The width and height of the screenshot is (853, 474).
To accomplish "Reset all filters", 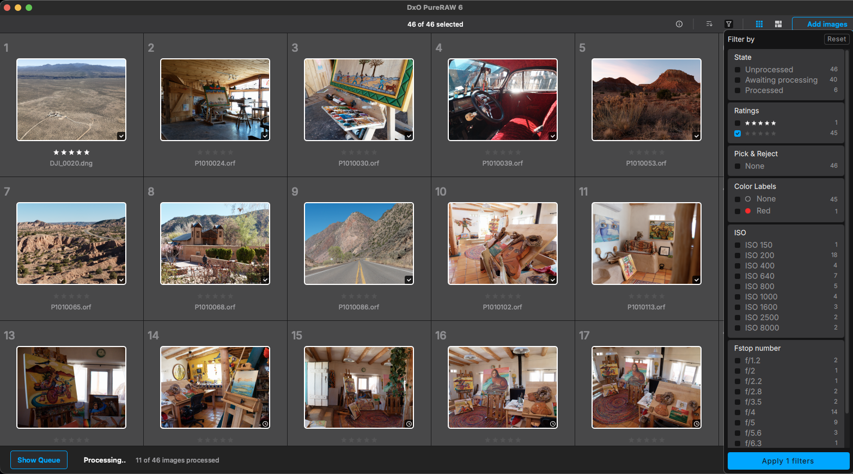I will pos(836,39).
